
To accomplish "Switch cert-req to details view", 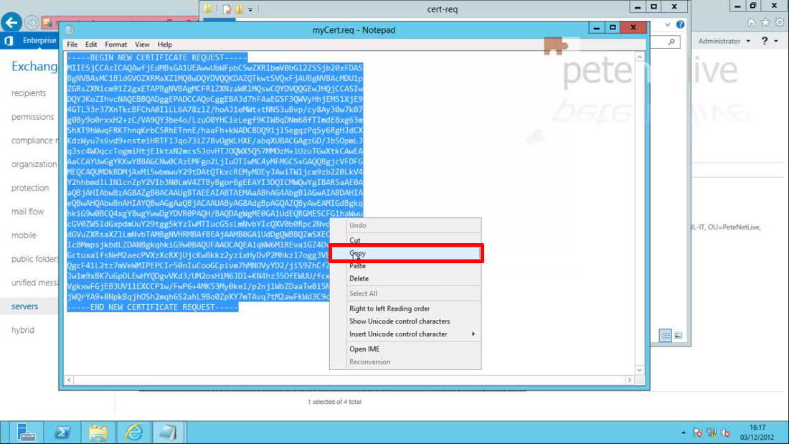I will point(665,335).
